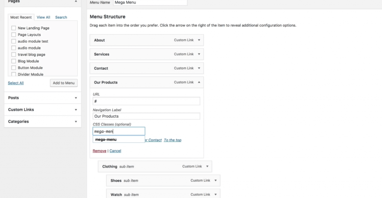
Task: Expand Clothing sub item arrow
Action: [207, 167]
